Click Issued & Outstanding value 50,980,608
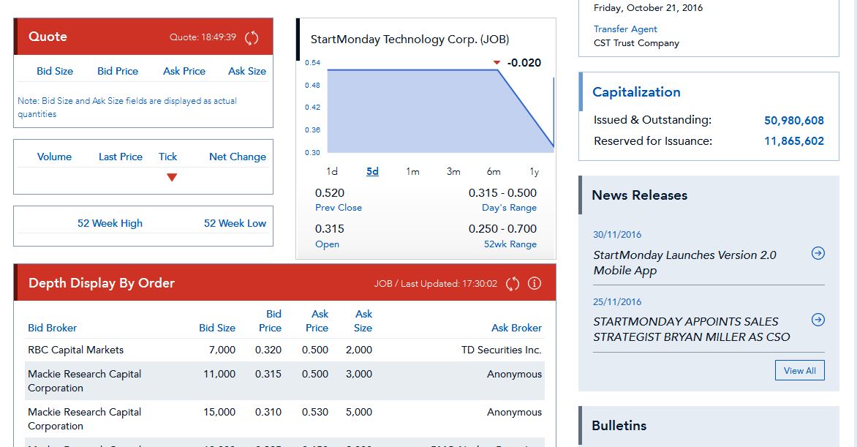This screenshot has height=447, width=857. tap(793, 121)
